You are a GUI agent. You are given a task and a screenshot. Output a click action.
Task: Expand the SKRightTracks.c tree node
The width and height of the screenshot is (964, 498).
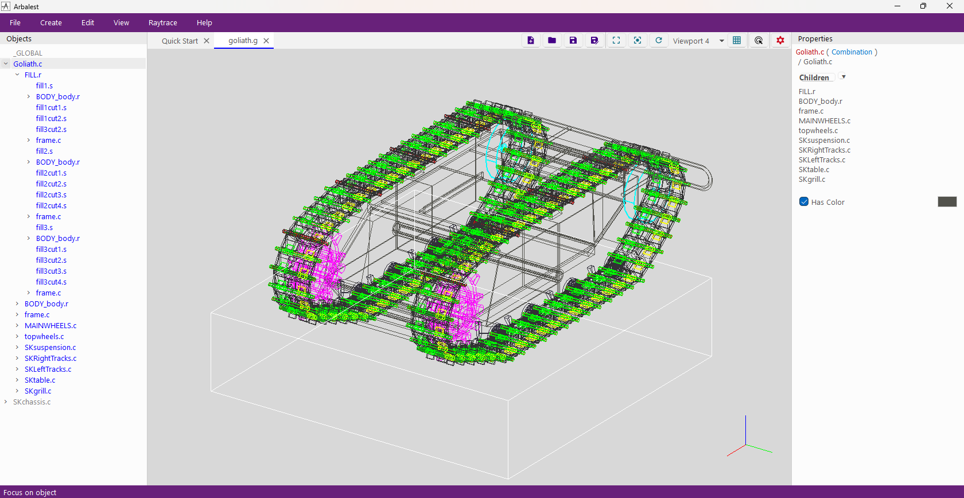pyautogui.click(x=17, y=358)
